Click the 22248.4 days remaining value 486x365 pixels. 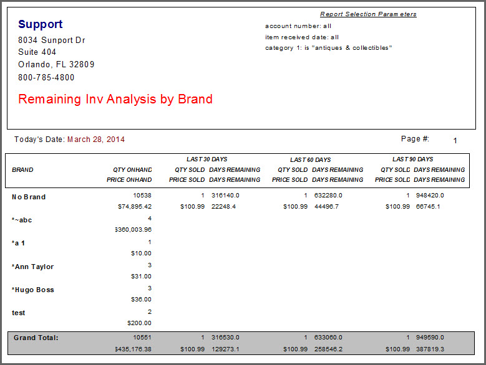click(223, 207)
